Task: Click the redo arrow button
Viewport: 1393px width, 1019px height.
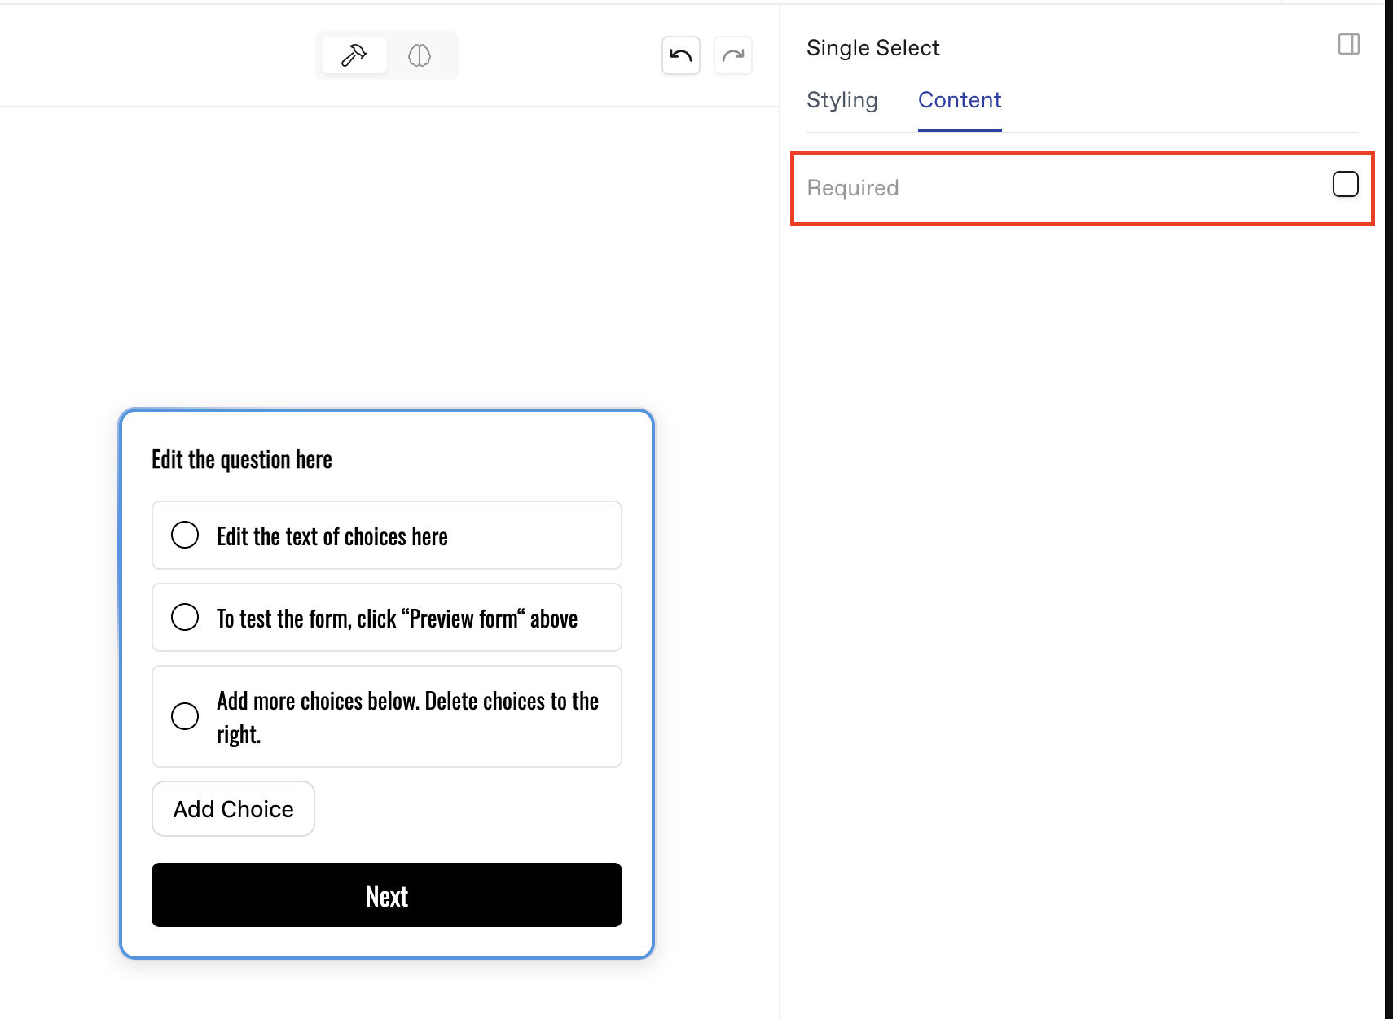Action: (733, 55)
